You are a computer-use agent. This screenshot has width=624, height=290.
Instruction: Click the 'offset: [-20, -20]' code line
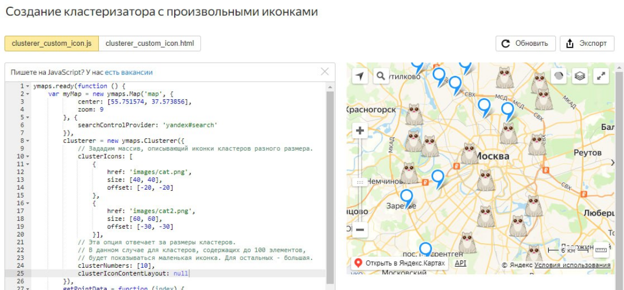[140, 188]
